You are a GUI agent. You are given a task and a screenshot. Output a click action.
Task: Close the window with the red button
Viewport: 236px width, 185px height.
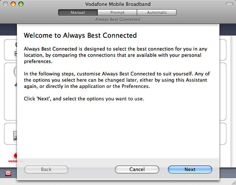pos(6,4)
